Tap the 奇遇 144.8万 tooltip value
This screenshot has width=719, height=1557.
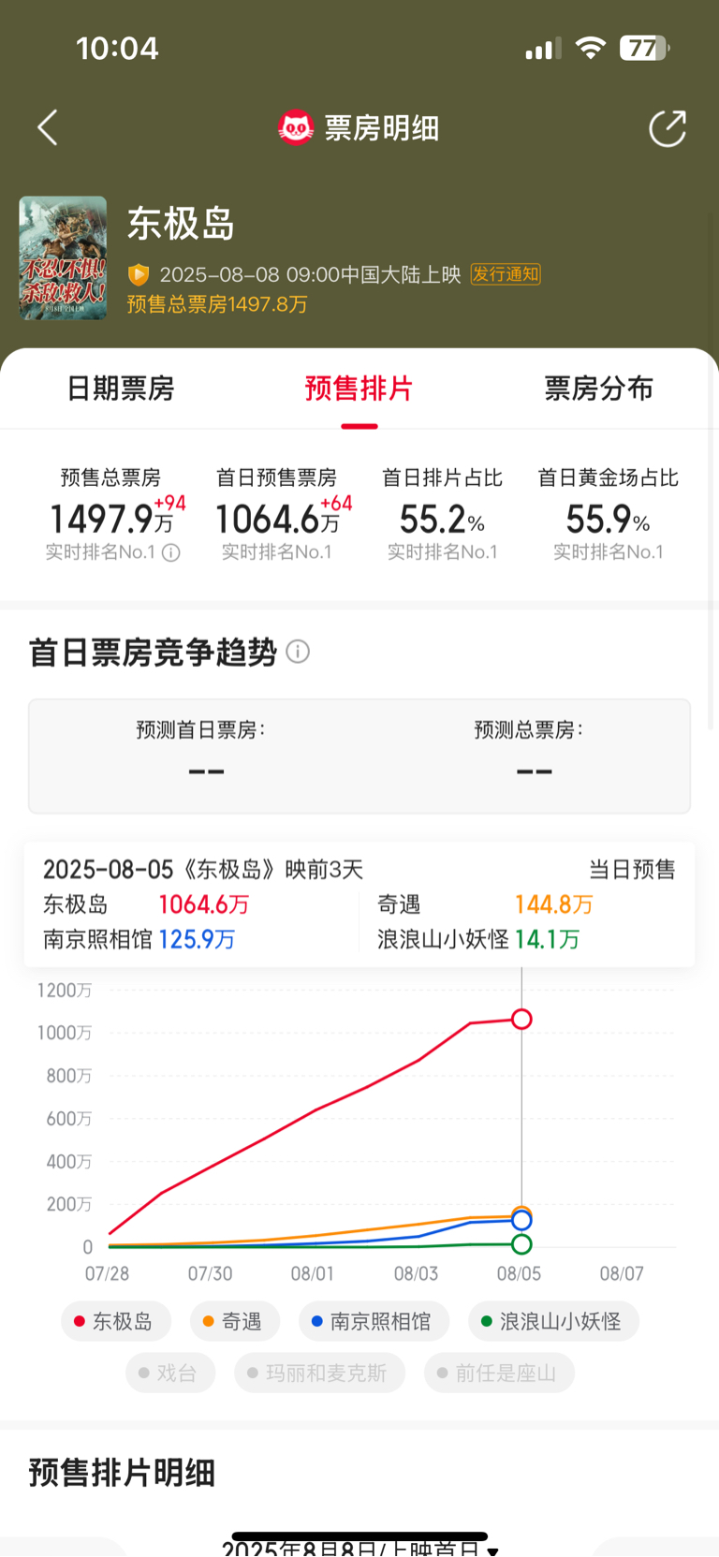click(554, 904)
